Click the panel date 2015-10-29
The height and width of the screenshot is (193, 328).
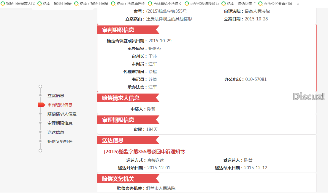[160, 41]
